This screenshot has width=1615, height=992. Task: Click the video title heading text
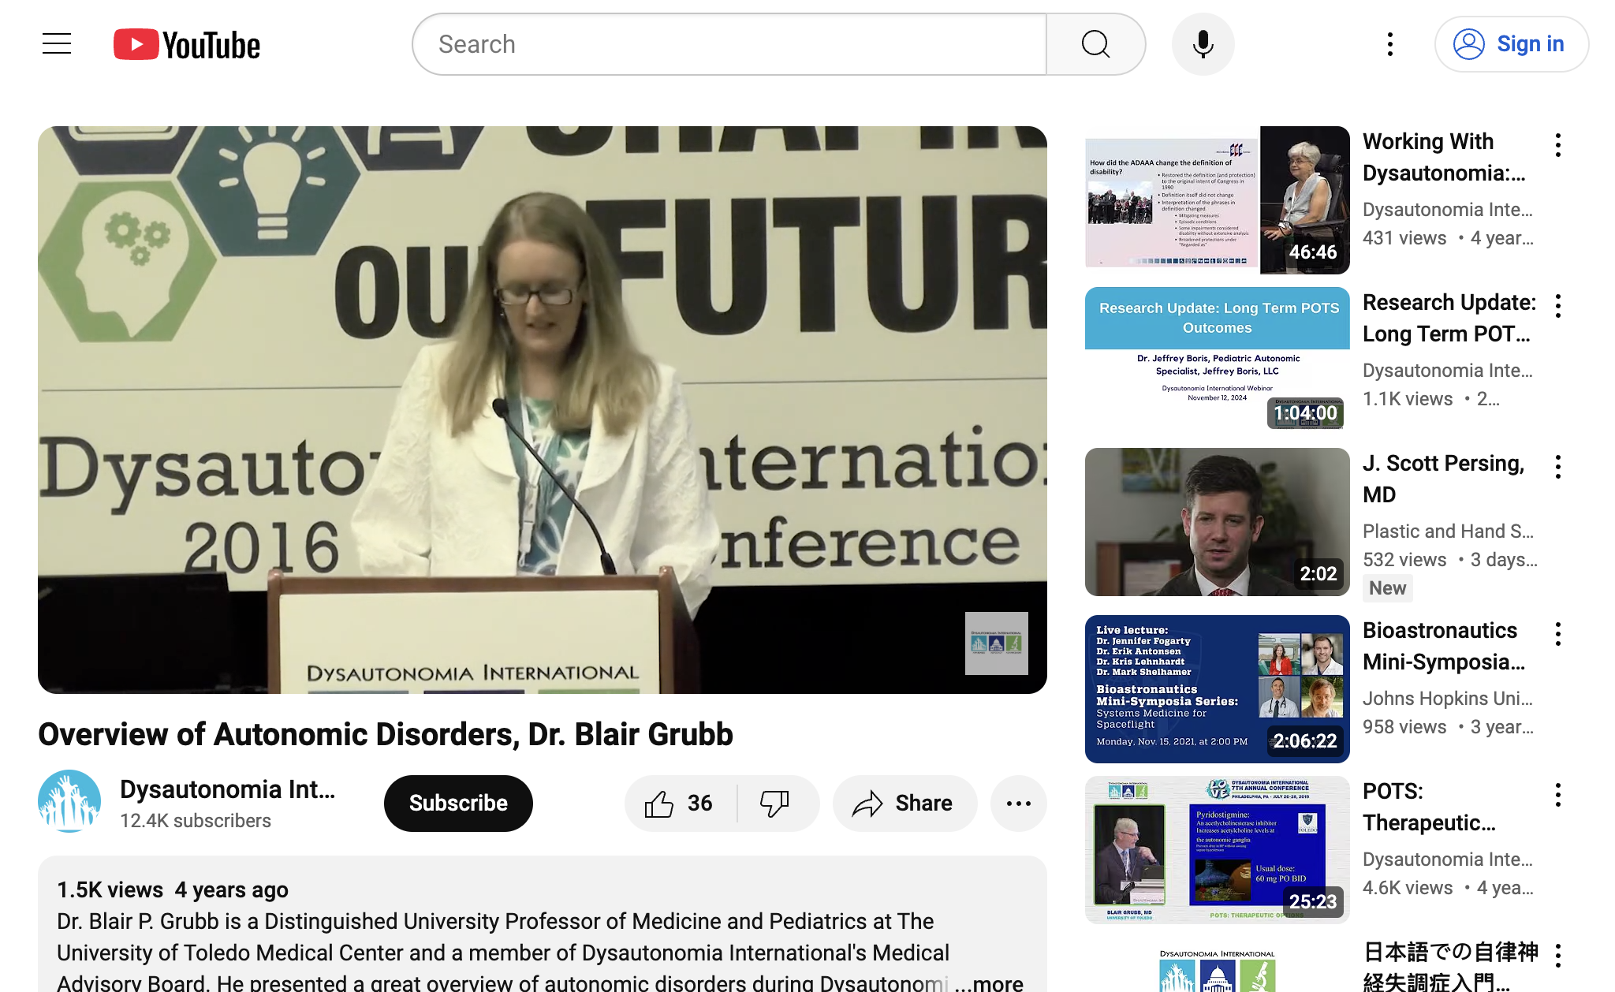pos(386,734)
